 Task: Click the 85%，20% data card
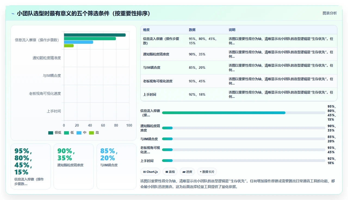click(116, 166)
